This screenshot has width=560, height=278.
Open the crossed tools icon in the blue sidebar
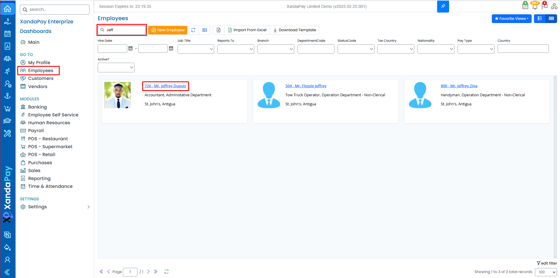tap(8, 133)
